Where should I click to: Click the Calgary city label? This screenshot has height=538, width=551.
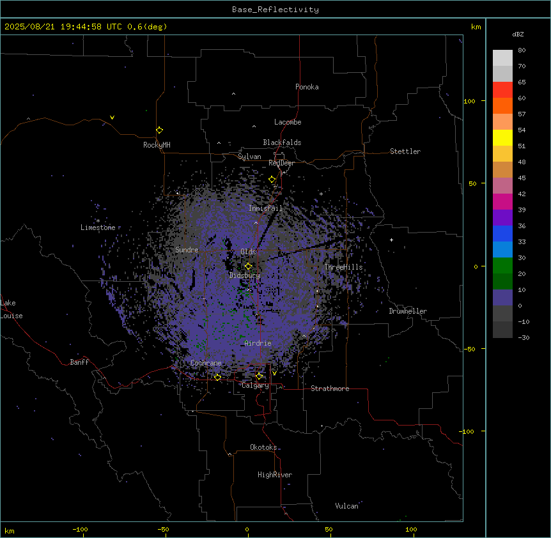255,385
